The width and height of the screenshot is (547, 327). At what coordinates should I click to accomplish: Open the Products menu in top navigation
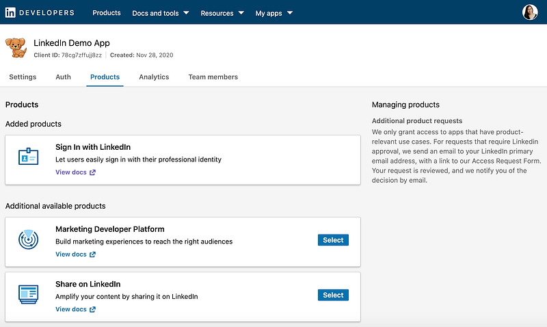pyautogui.click(x=107, y=13)
